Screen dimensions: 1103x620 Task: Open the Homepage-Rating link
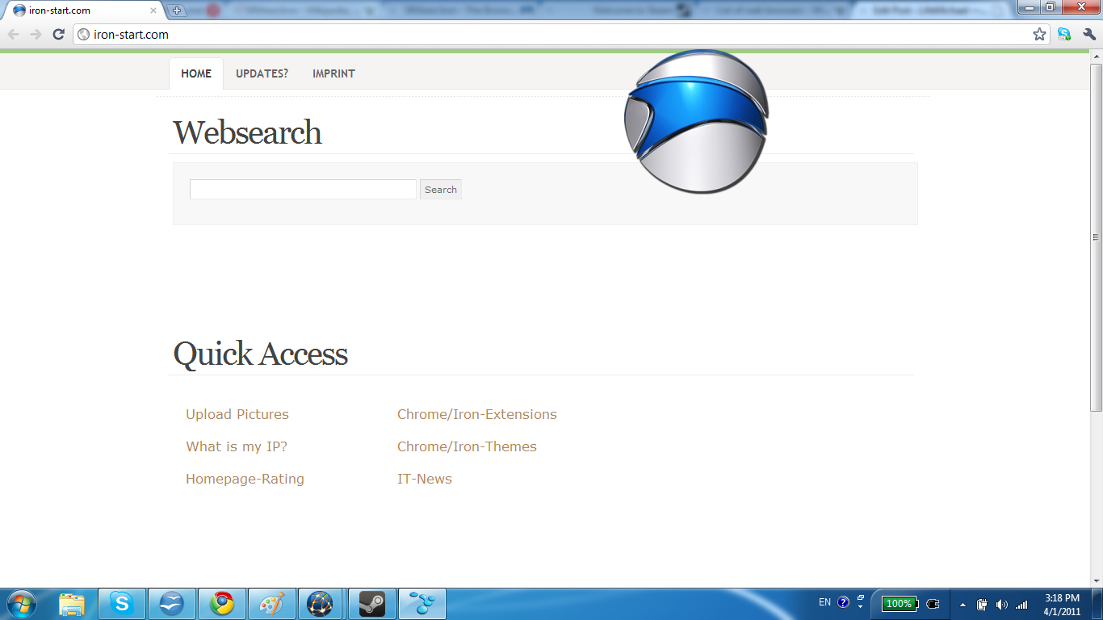245,479
